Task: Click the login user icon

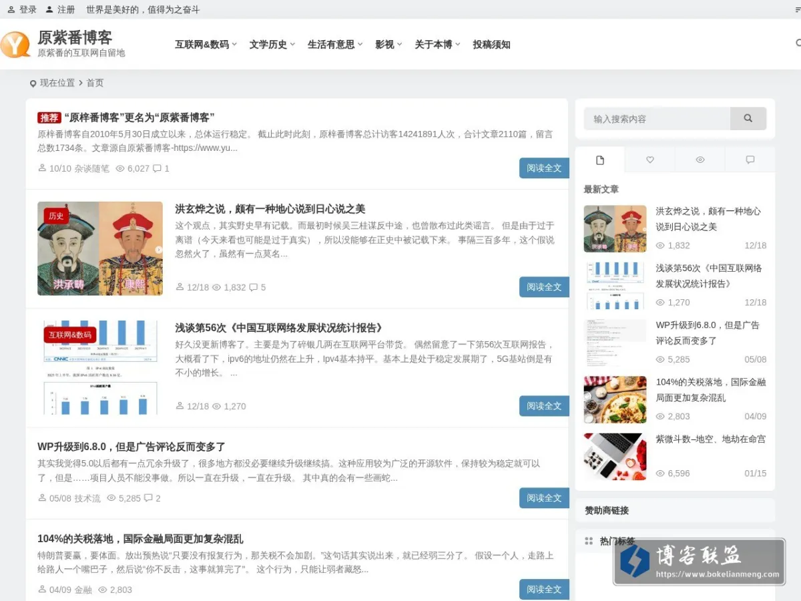Action: [x=11, y=9]
